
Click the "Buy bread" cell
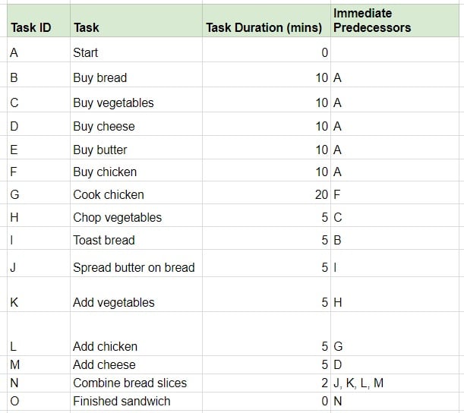[x=100, y=77]
